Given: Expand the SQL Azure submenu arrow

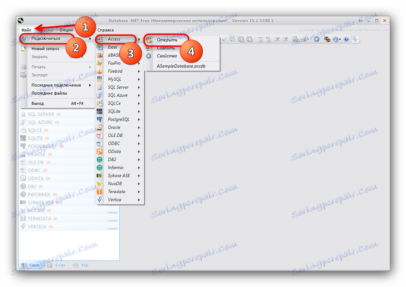Looking at the screenshot, I should pyautogui.click(x=139, y=95).
